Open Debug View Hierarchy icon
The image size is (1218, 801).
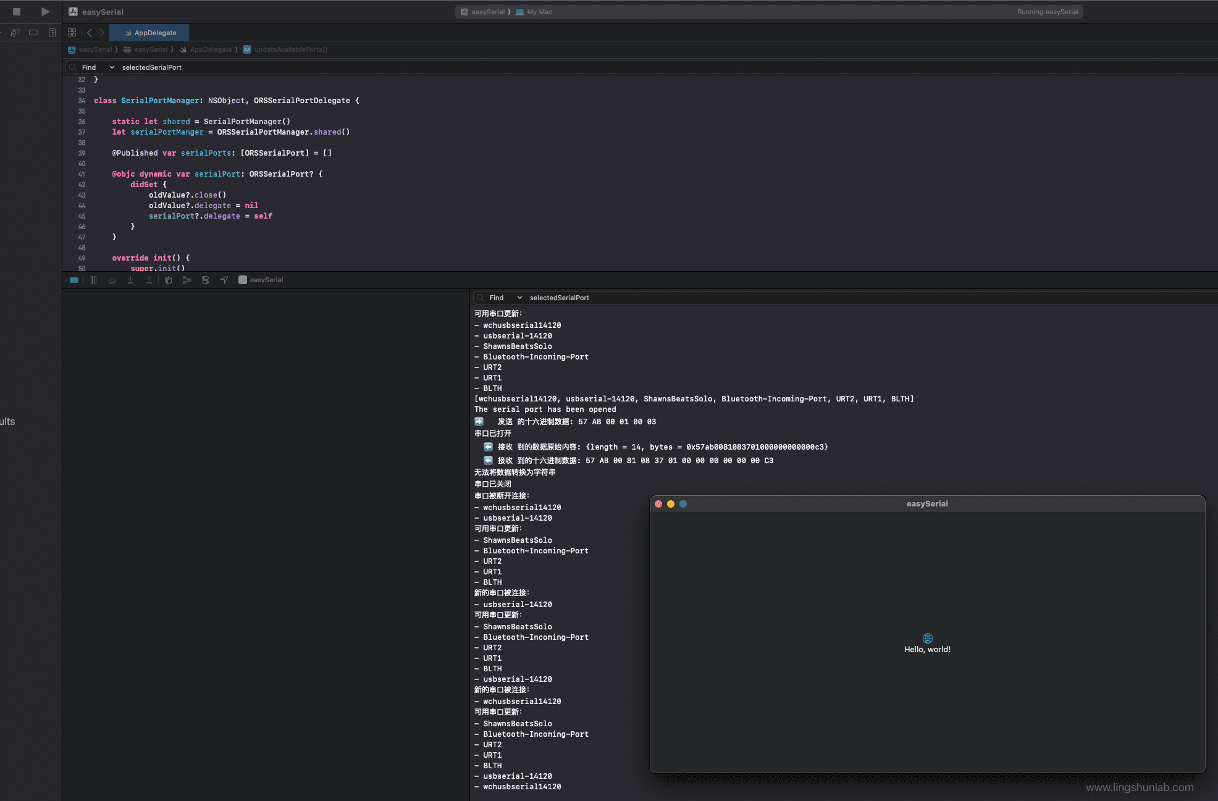pyautogui.click(x=168, y=280)
